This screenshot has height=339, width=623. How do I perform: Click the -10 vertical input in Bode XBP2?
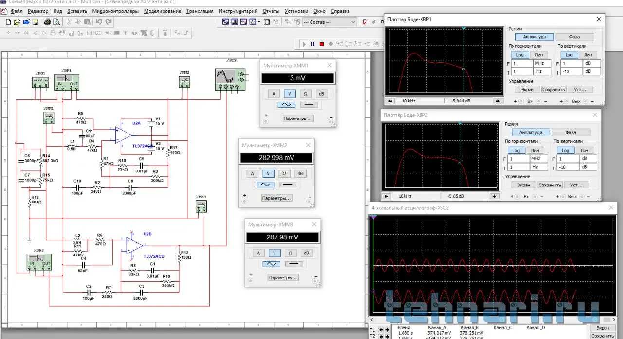click(x=568, y=167)
